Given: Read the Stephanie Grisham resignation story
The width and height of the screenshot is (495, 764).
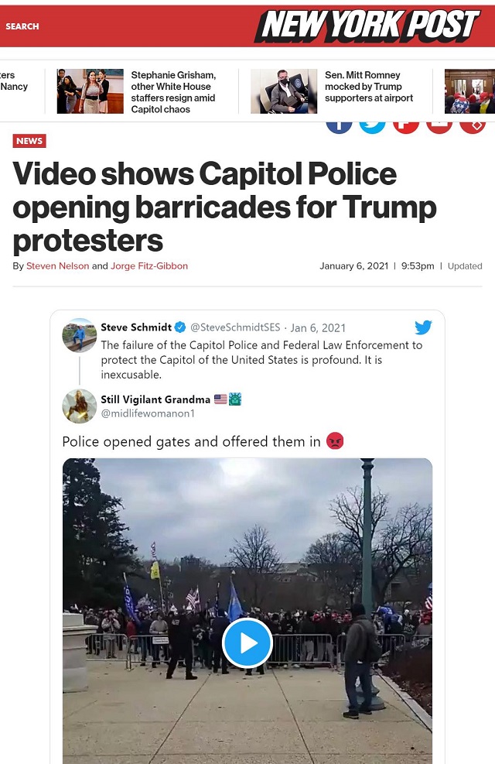Looking at the screenshot, I should coord(173,92).
